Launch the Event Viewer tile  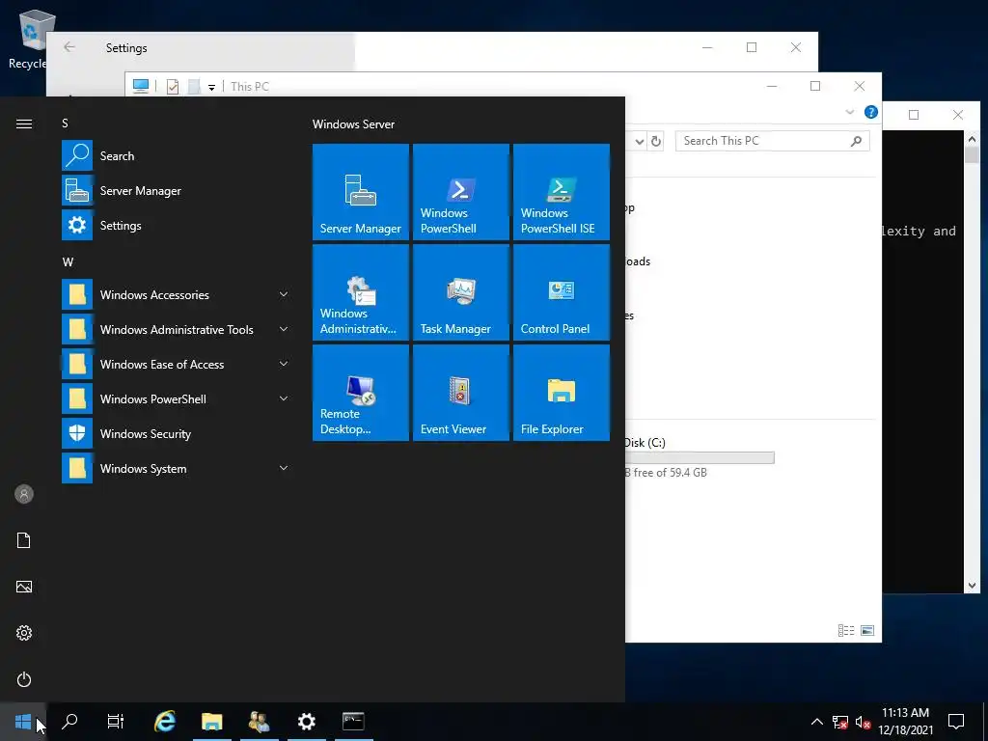(x=460, y=392)
